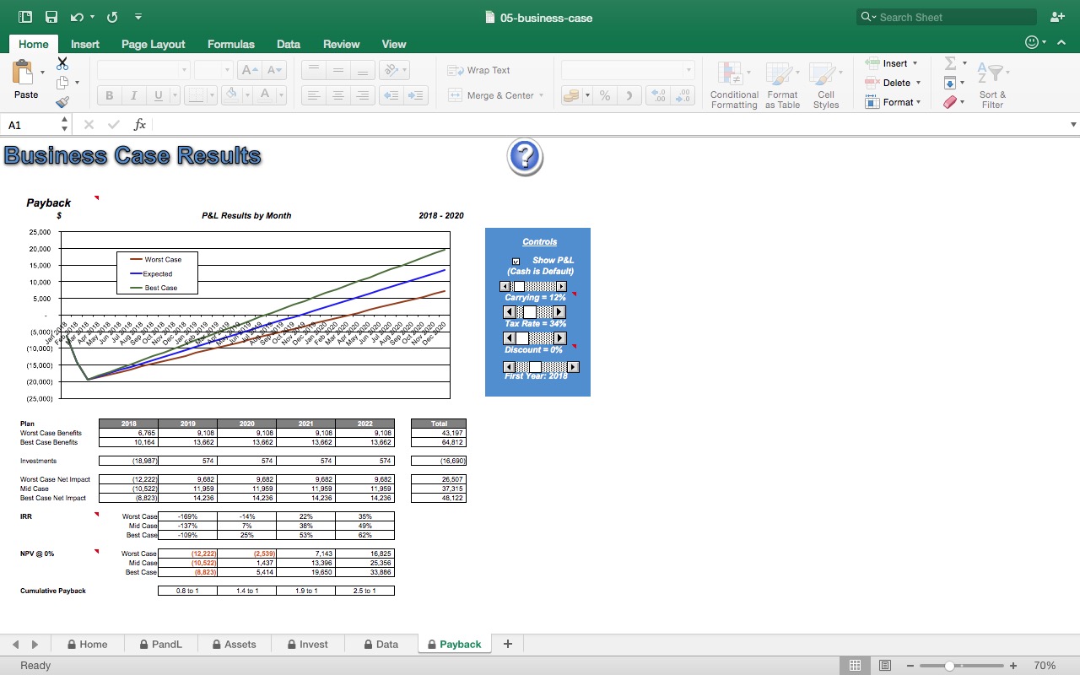
Task: Click the Format Painter brush icon
Action: [62, 102]
